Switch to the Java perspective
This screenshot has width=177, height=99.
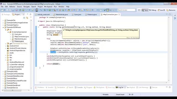tap(145, 10)
